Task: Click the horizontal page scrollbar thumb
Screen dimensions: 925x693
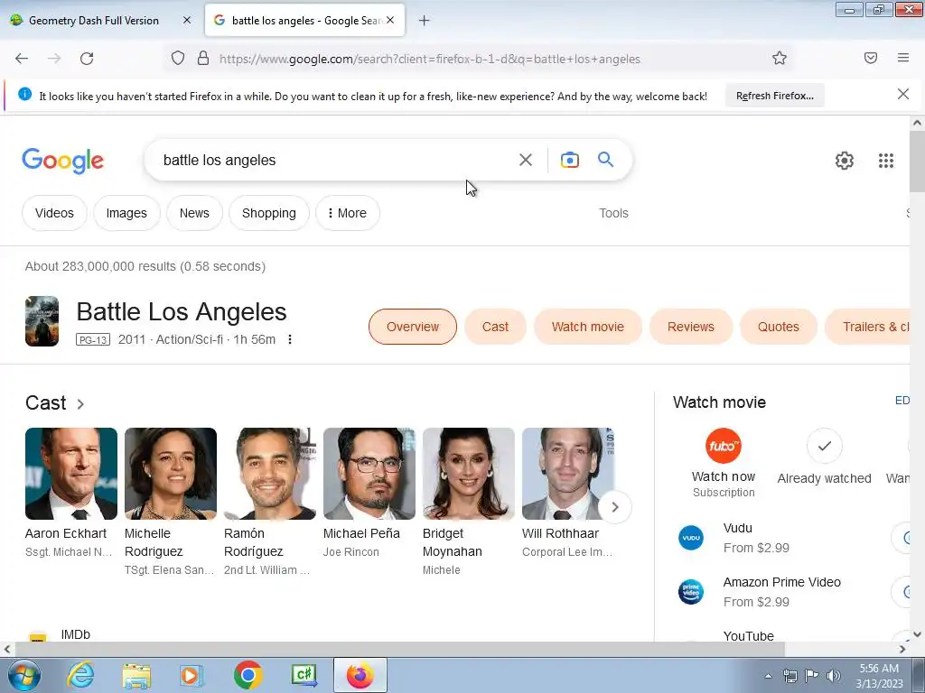Action: (400, 650)
